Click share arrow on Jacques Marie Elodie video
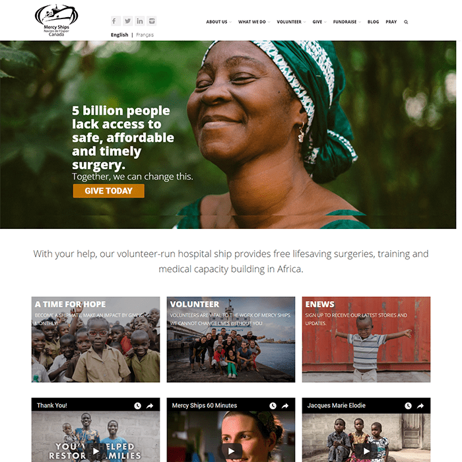 420,406
